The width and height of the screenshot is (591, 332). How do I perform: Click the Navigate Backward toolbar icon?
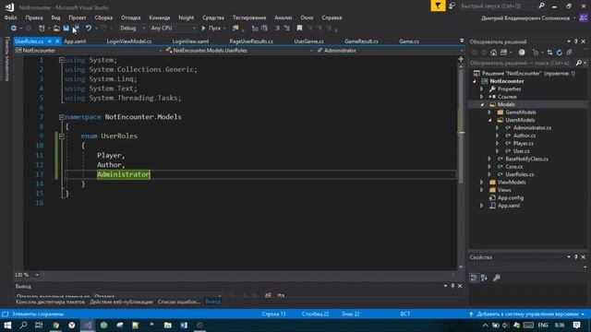pyautogui.click(x=14, y=29)
